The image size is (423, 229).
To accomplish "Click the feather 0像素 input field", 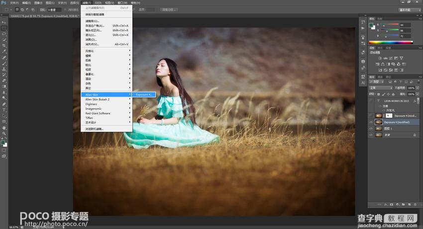I will 55,10.
